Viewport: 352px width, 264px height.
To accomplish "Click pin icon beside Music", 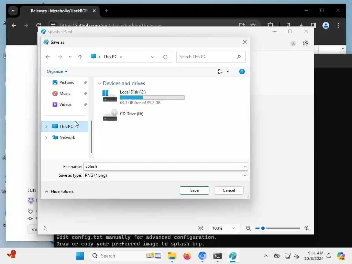I will click(x=85, y=93).
